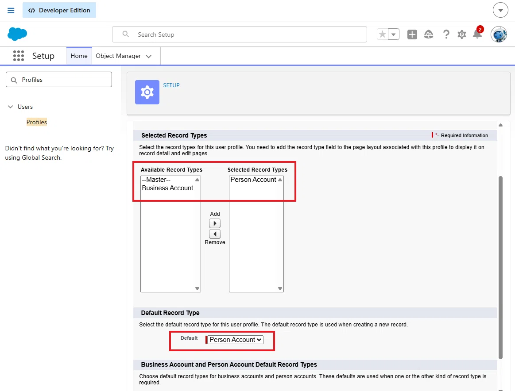Click the SETUP breadcrumb link
Screen dimensions: 515x391
171,85
